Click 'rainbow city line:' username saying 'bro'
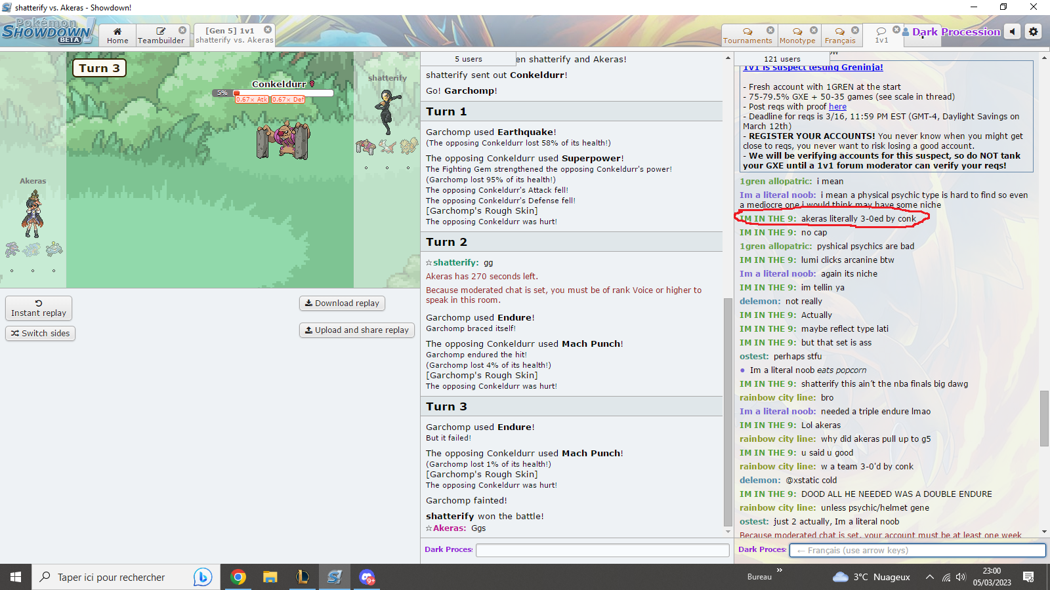Viewport: 1050px width, 590px height. coord(778,397)
